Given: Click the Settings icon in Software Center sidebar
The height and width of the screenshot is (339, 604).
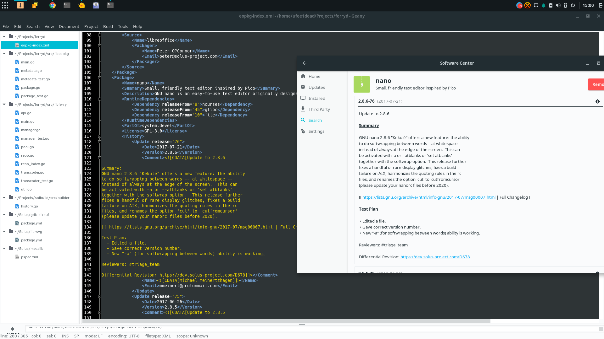Looking at the screenshot, I should coord(303,131).
